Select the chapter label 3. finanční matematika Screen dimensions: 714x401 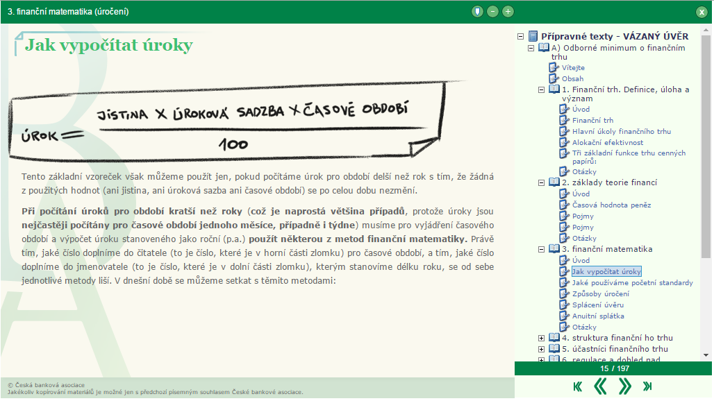[x=607, y=248]
